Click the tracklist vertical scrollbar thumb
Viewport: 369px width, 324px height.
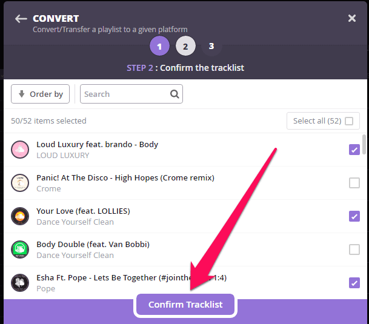pos(364,144)
